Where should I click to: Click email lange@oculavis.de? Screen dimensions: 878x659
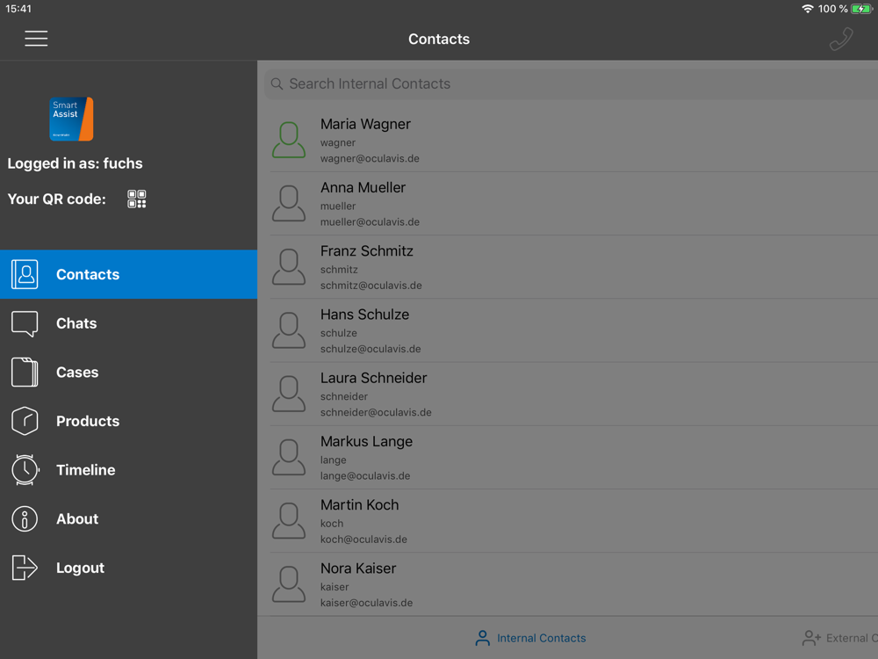(365, 475)
